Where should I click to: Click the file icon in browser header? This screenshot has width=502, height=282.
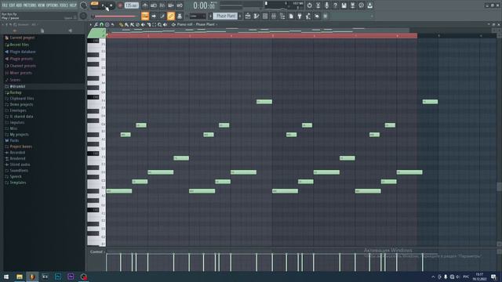click(42, 31)
